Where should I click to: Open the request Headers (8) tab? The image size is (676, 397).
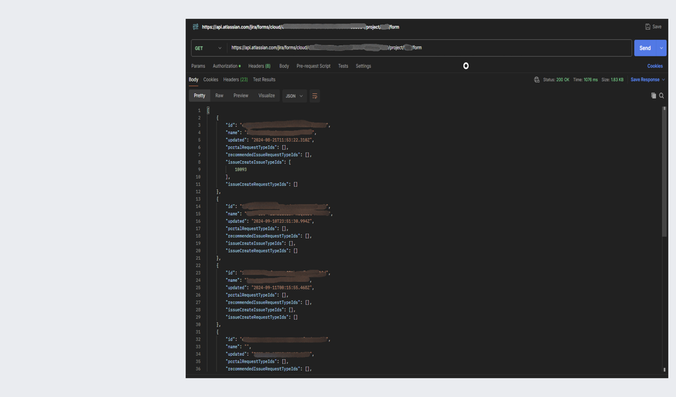coord(260,66)
